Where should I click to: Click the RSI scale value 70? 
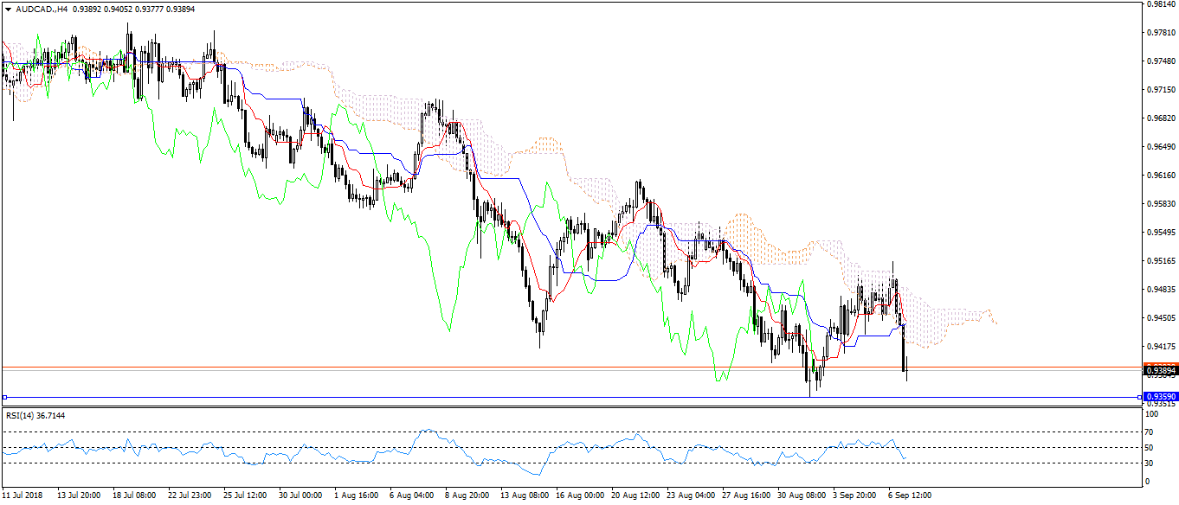point(1149,431)
